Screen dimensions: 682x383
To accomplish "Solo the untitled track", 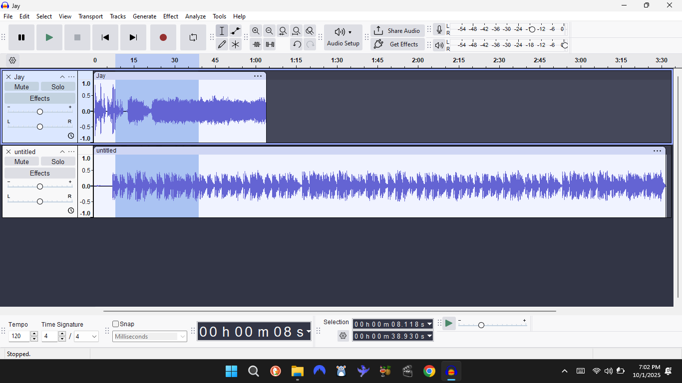I will 58,162.
